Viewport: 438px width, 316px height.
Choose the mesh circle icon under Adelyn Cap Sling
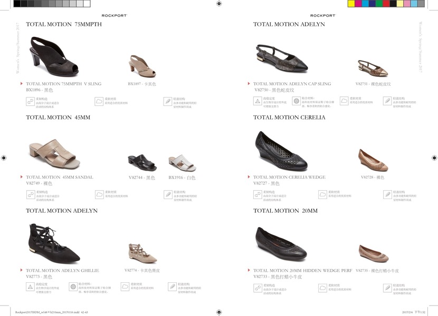[297, 101]
